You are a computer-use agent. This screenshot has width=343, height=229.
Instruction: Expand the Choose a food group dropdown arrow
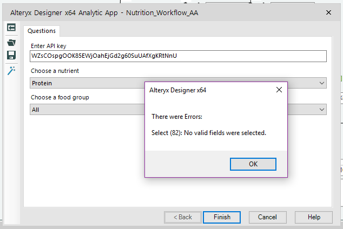pyautogui.click(x=321, y=110)
